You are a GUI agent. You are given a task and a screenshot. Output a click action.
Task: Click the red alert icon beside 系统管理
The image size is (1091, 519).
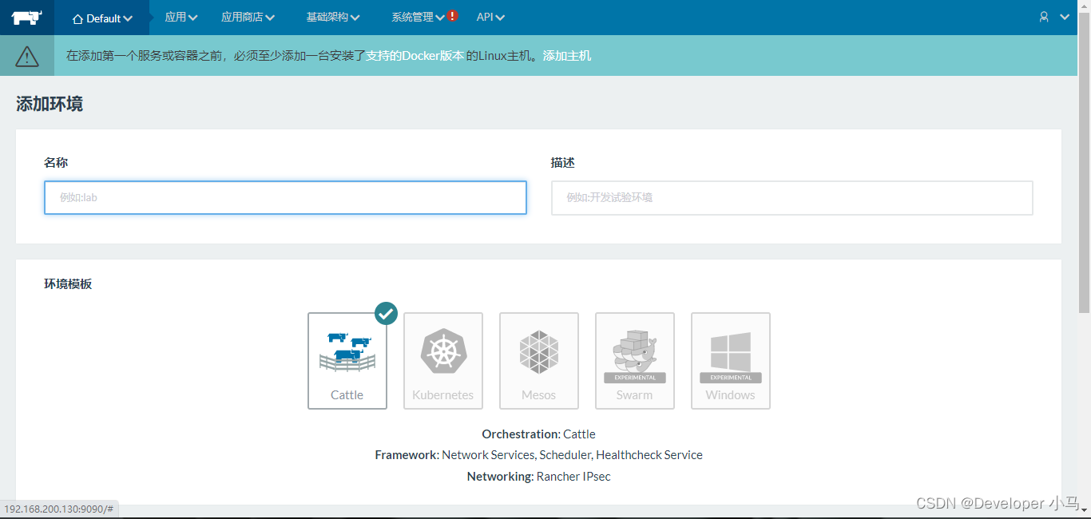click(453, 16)
